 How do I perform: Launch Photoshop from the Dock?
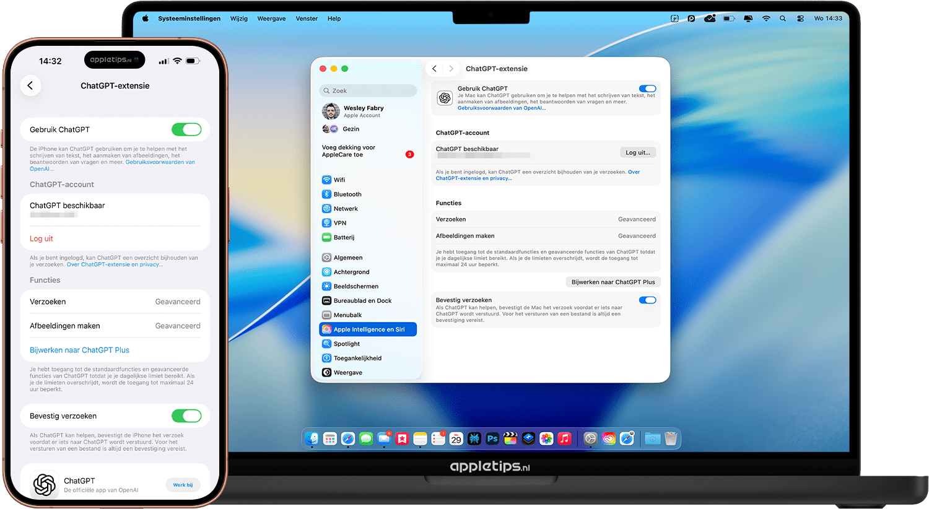tap(492, 438)
